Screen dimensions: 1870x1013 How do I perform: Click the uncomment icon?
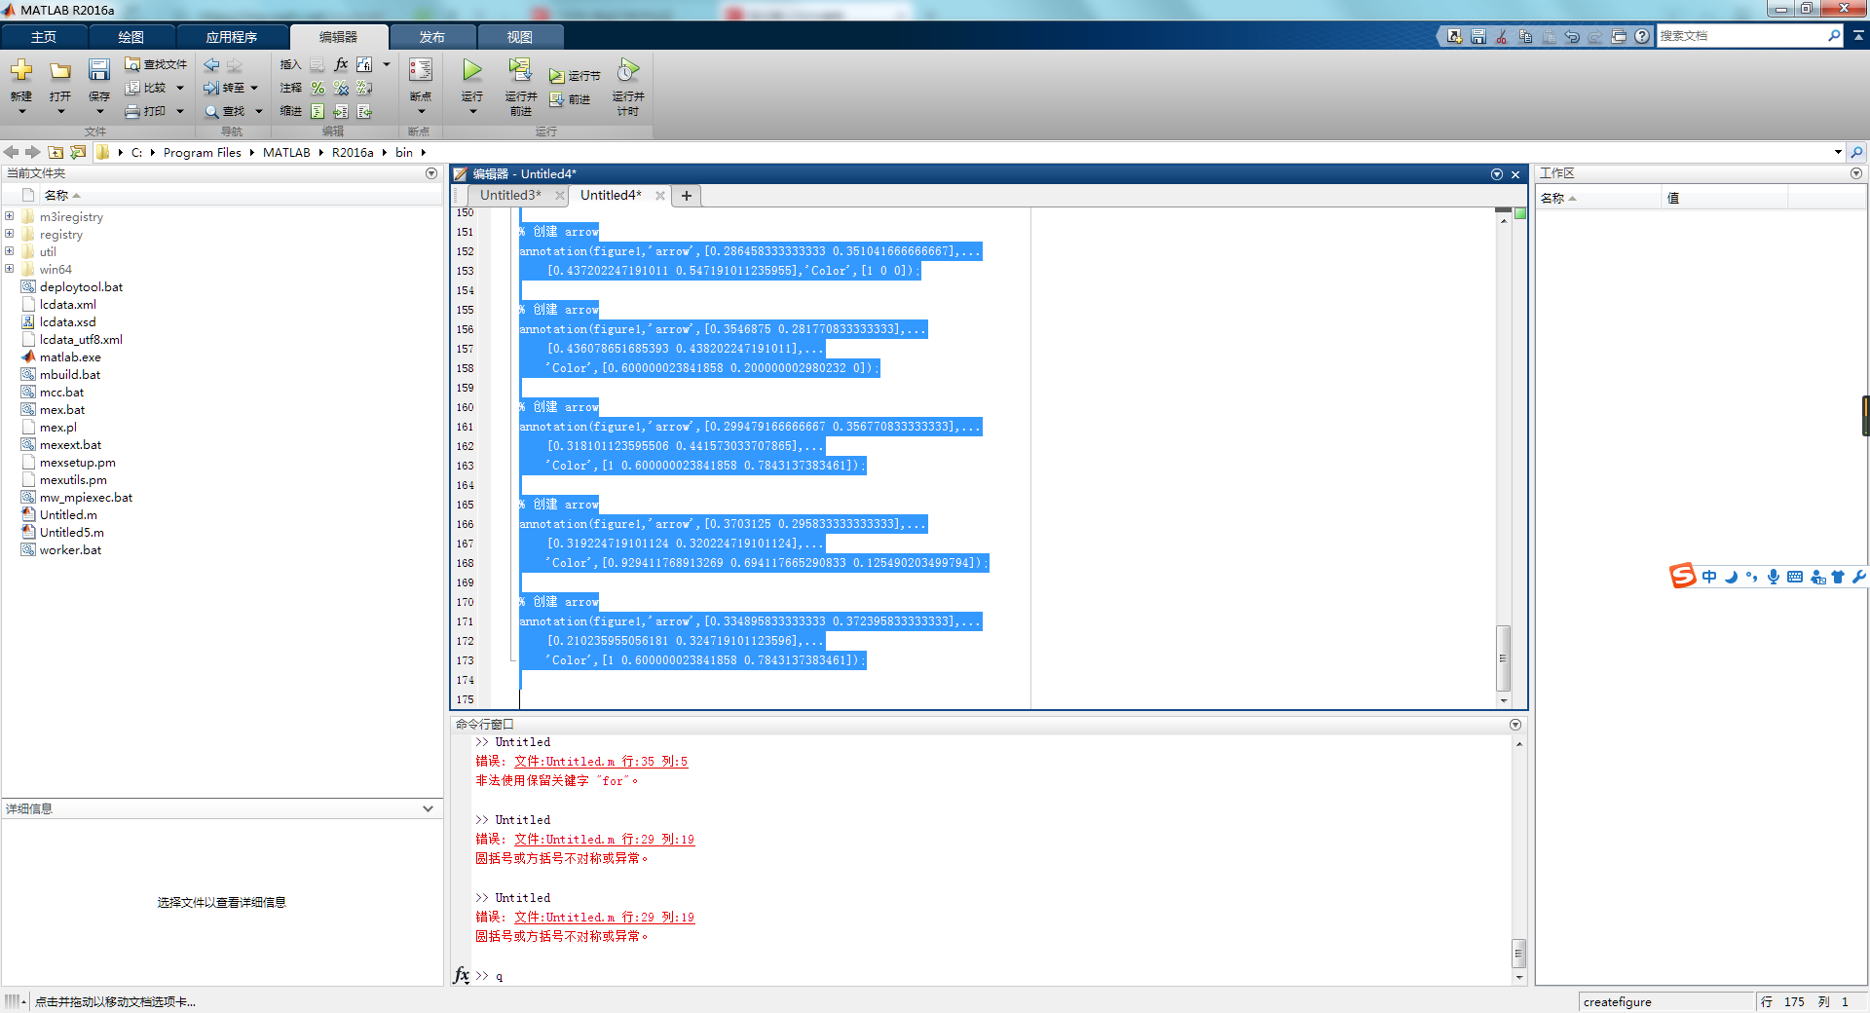click(341, 88)
